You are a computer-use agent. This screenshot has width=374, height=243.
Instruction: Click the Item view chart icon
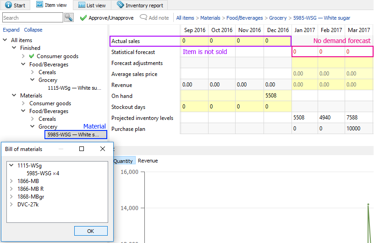39,5
